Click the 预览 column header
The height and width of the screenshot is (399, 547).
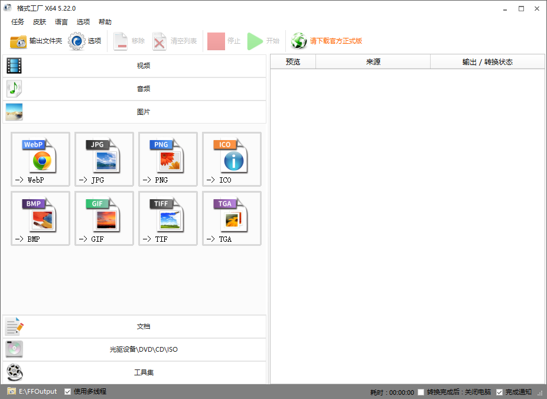click(293, 62)
